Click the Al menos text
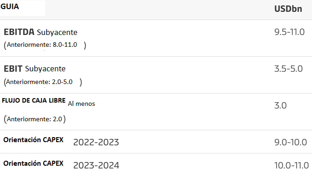 tap(82, 104)
